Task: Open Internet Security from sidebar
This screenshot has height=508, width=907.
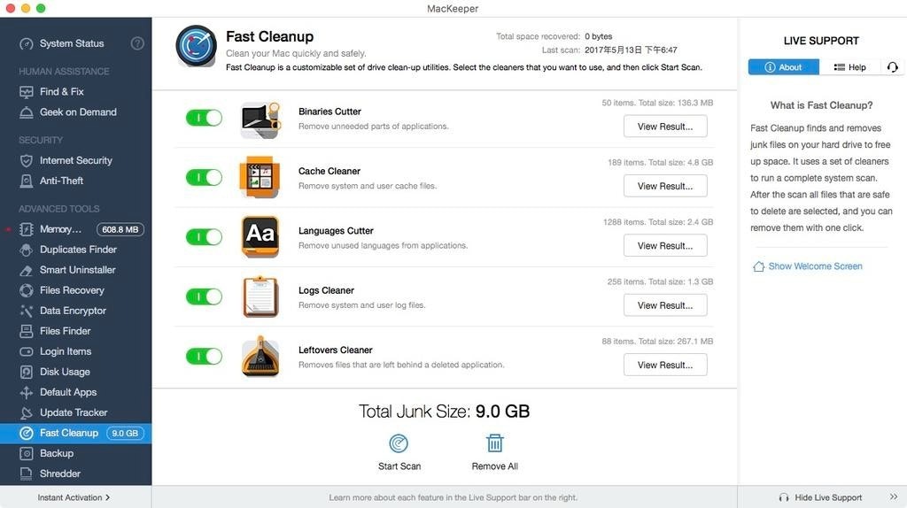Action: pyautogui.click(x=76, y=161)
